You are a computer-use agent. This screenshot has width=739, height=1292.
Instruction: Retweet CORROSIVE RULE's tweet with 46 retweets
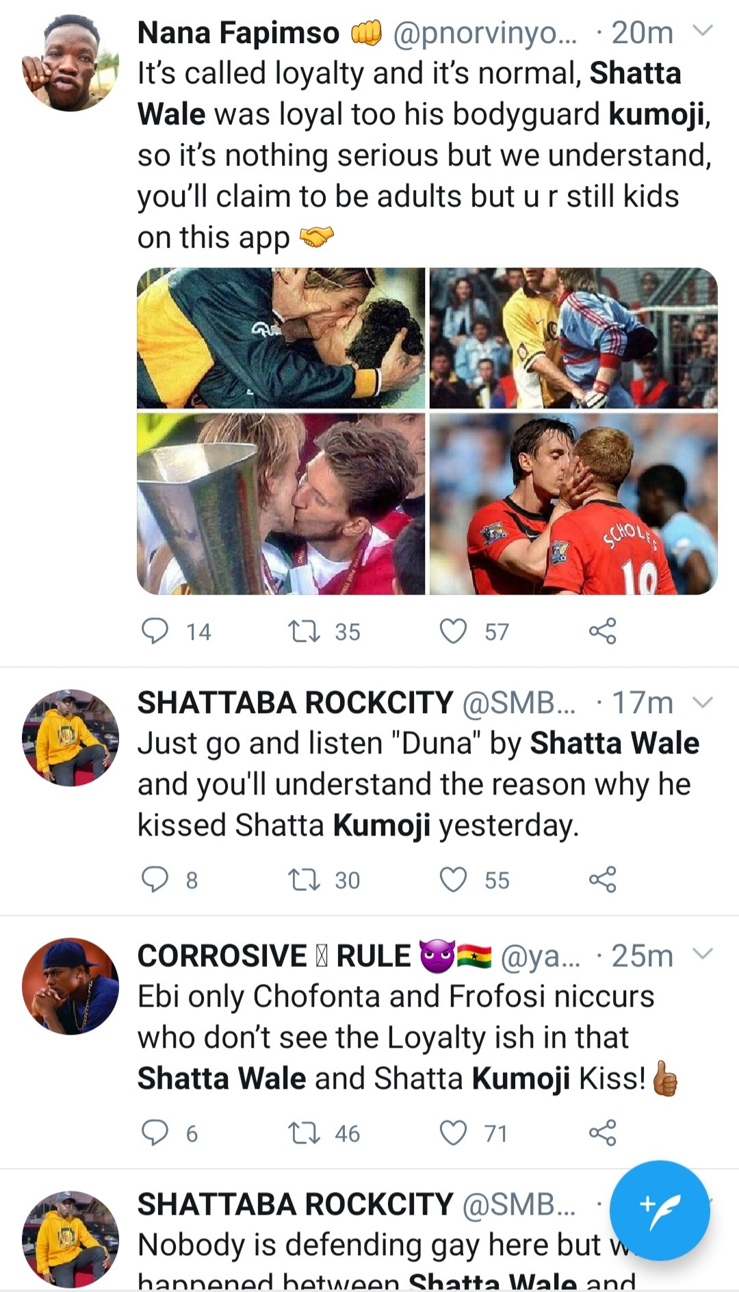(x=304, y=1133)
